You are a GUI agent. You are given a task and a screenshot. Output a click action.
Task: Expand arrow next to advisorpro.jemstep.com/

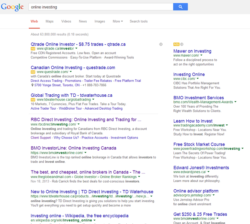coord(213,195)
